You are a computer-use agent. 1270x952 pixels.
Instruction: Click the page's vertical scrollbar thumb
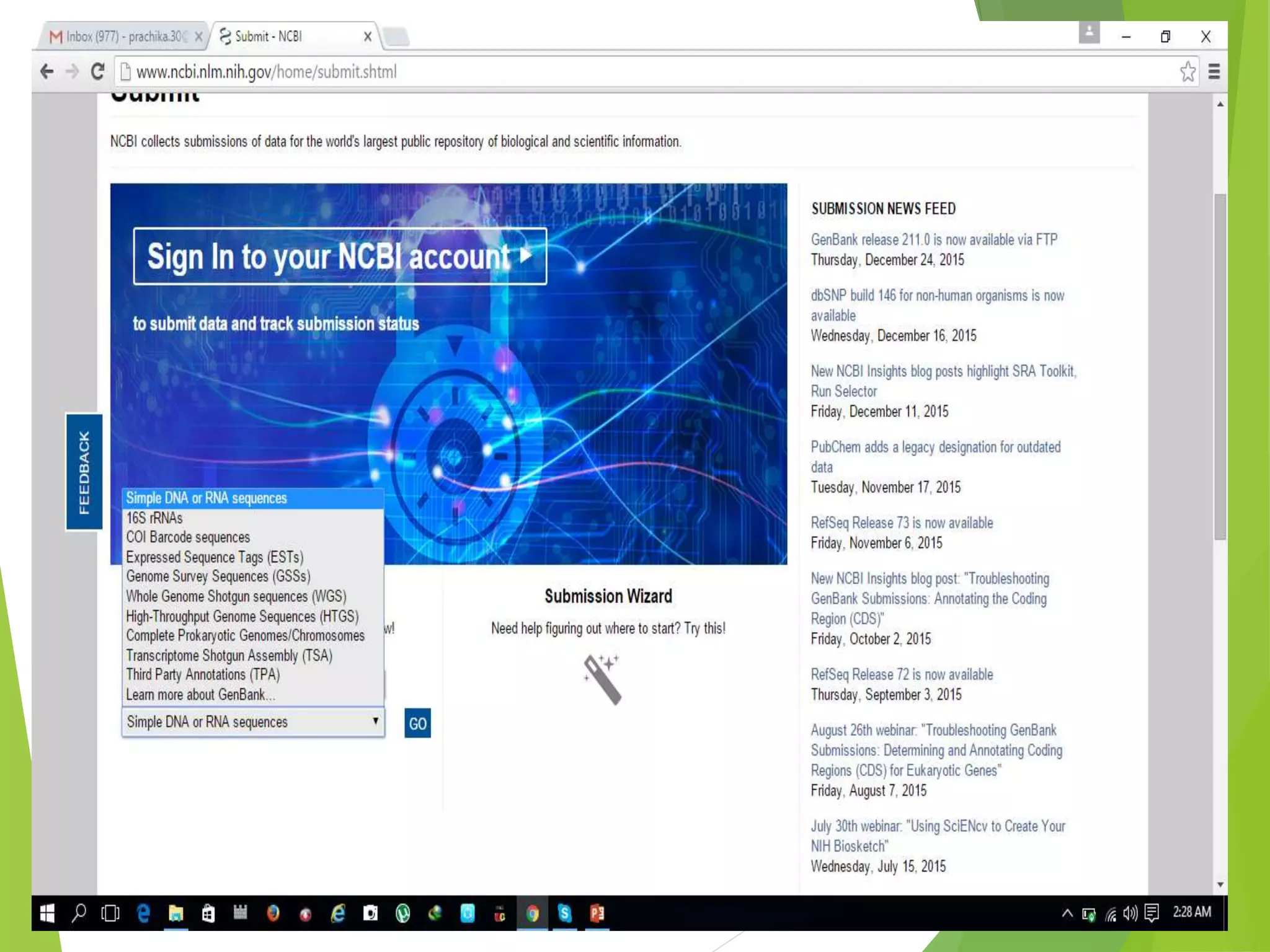click(1219, 366)
